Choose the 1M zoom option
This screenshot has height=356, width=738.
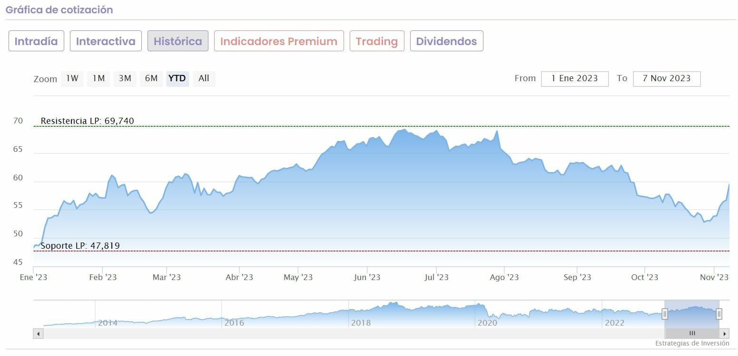[x=98, y=78]
